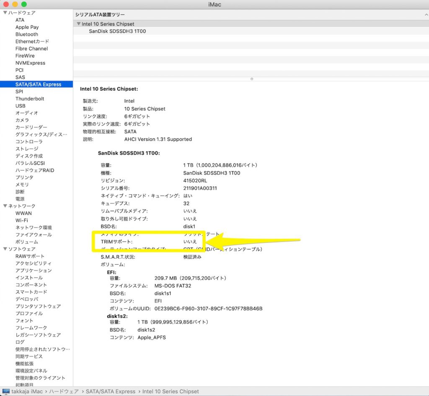
Task: Select USB in the hardware list
Action: [x=21, y=106]
